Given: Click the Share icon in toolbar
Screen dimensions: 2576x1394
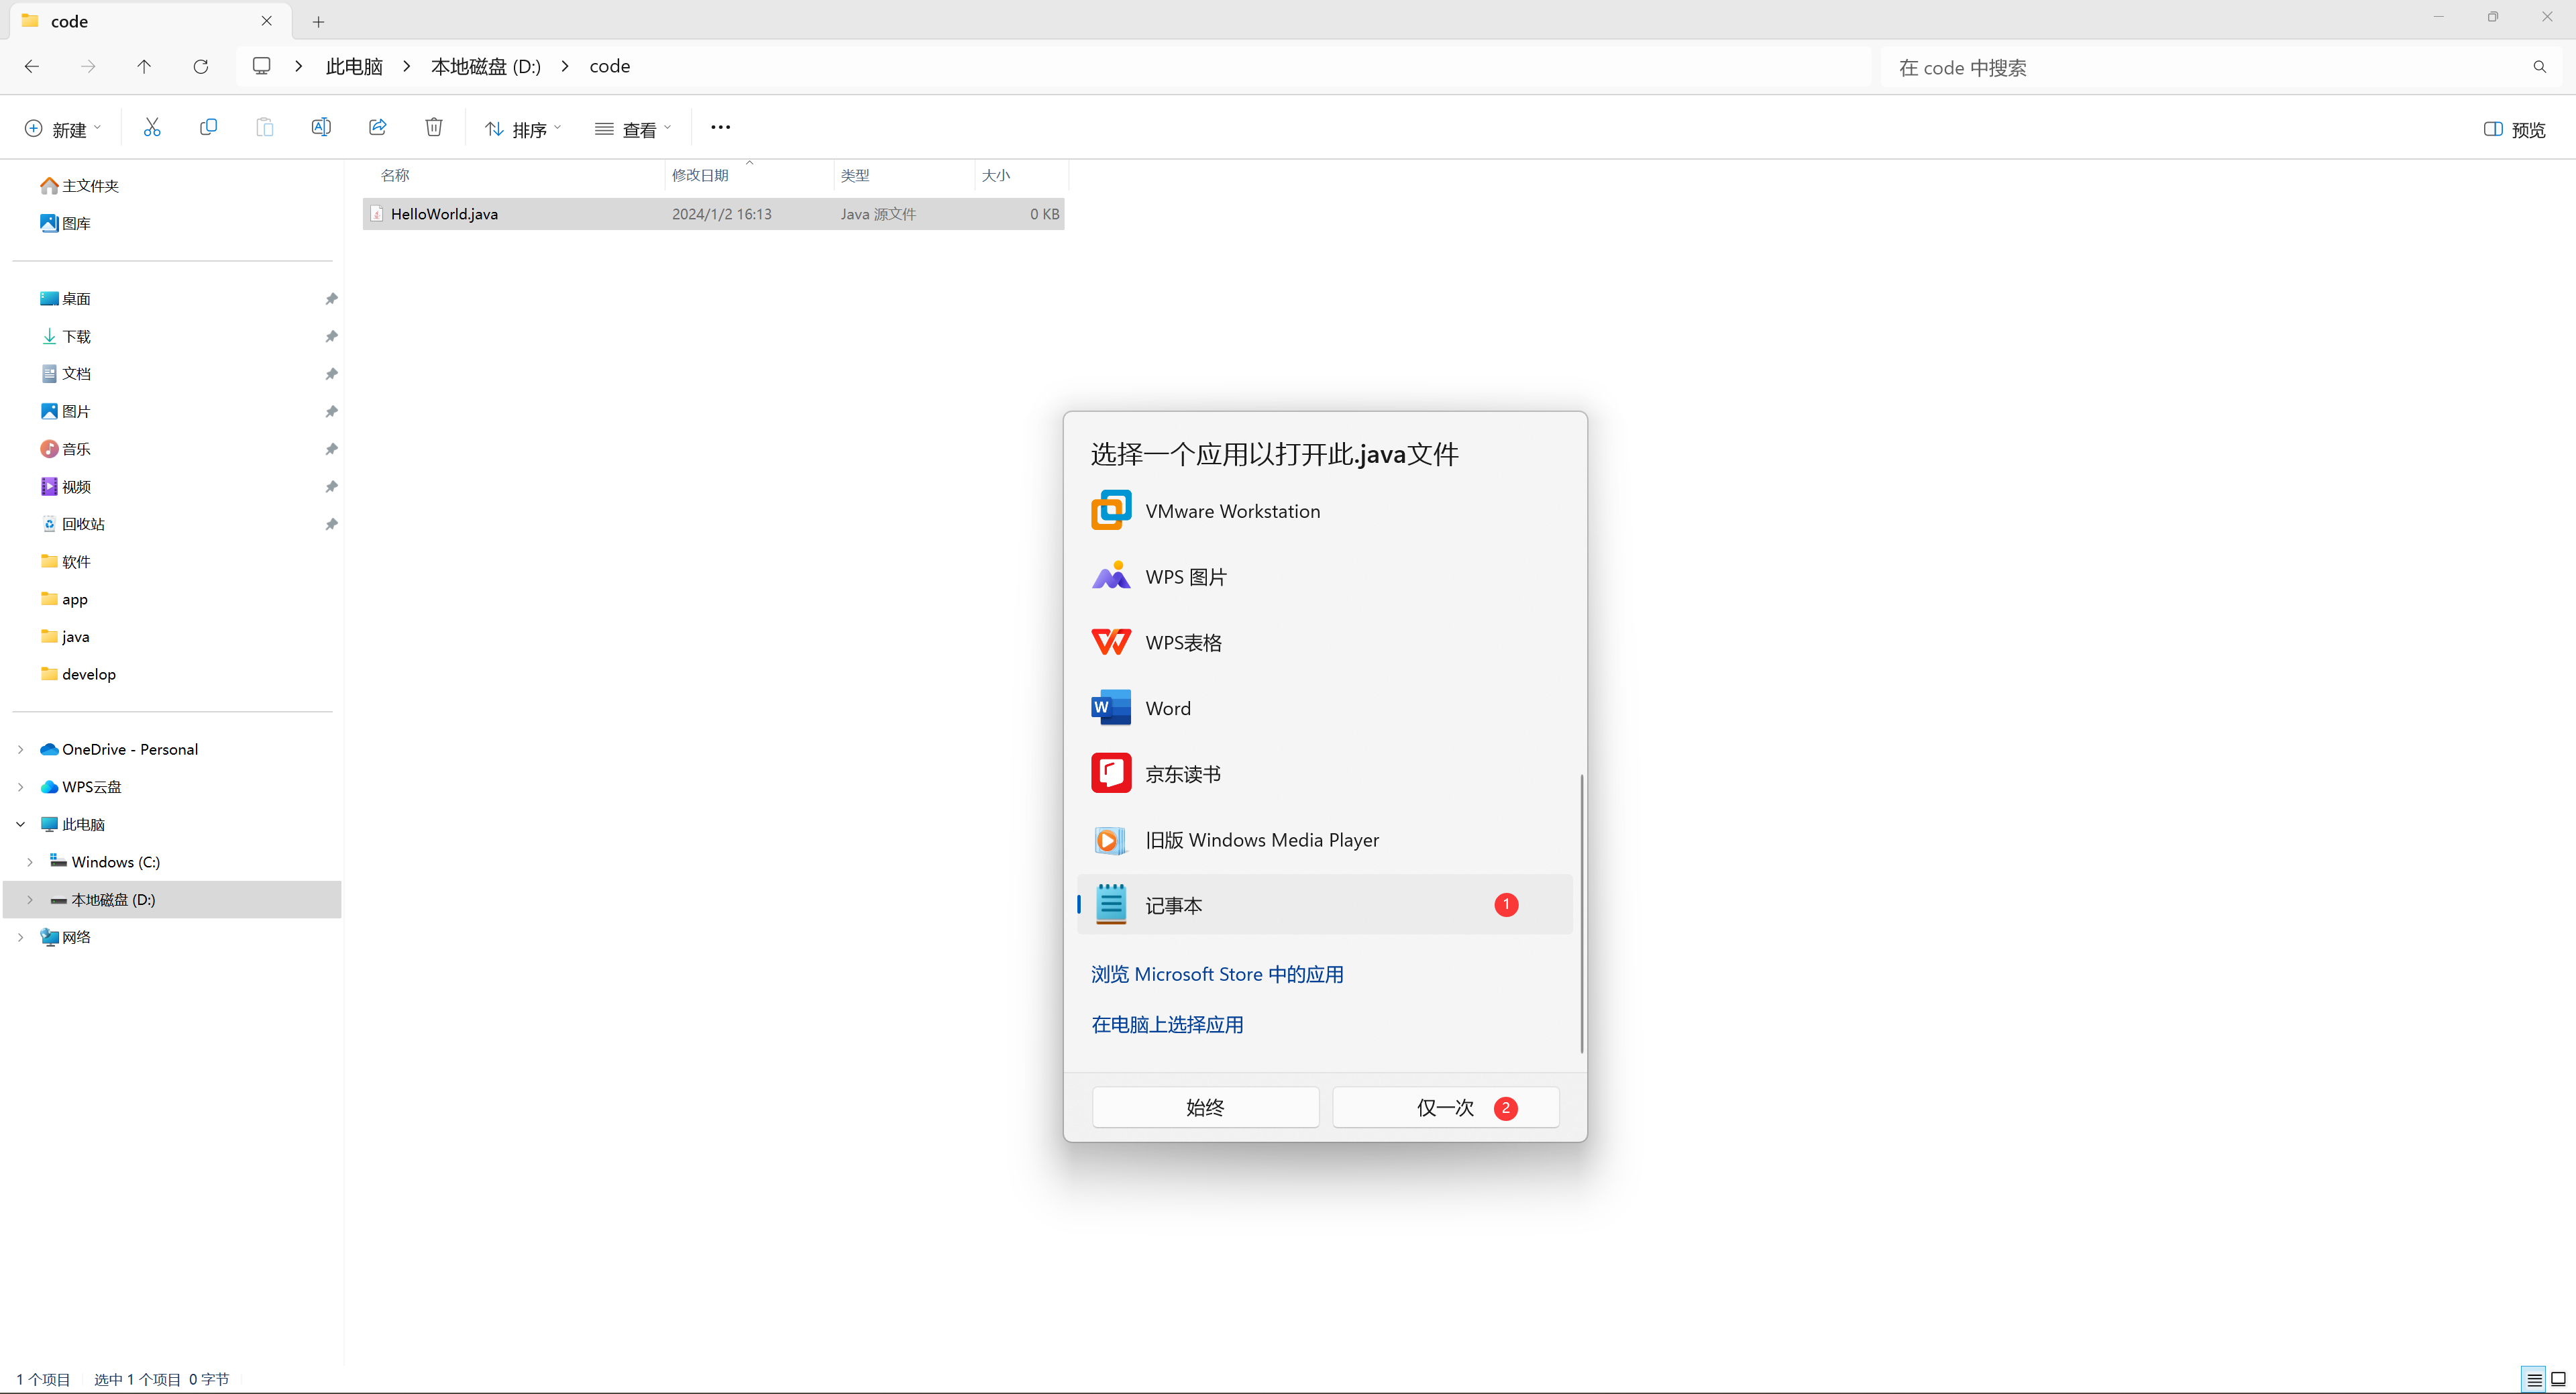Looking at the screenshot, I should tap(378, 127).
